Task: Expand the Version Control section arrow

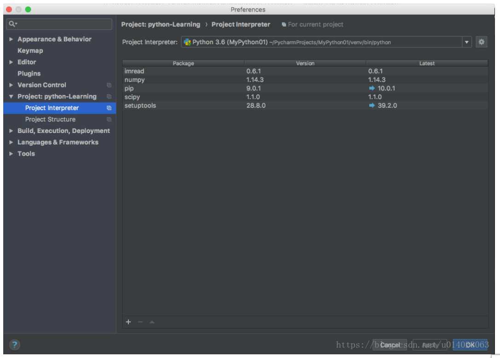Action: [x=11, y=85]
